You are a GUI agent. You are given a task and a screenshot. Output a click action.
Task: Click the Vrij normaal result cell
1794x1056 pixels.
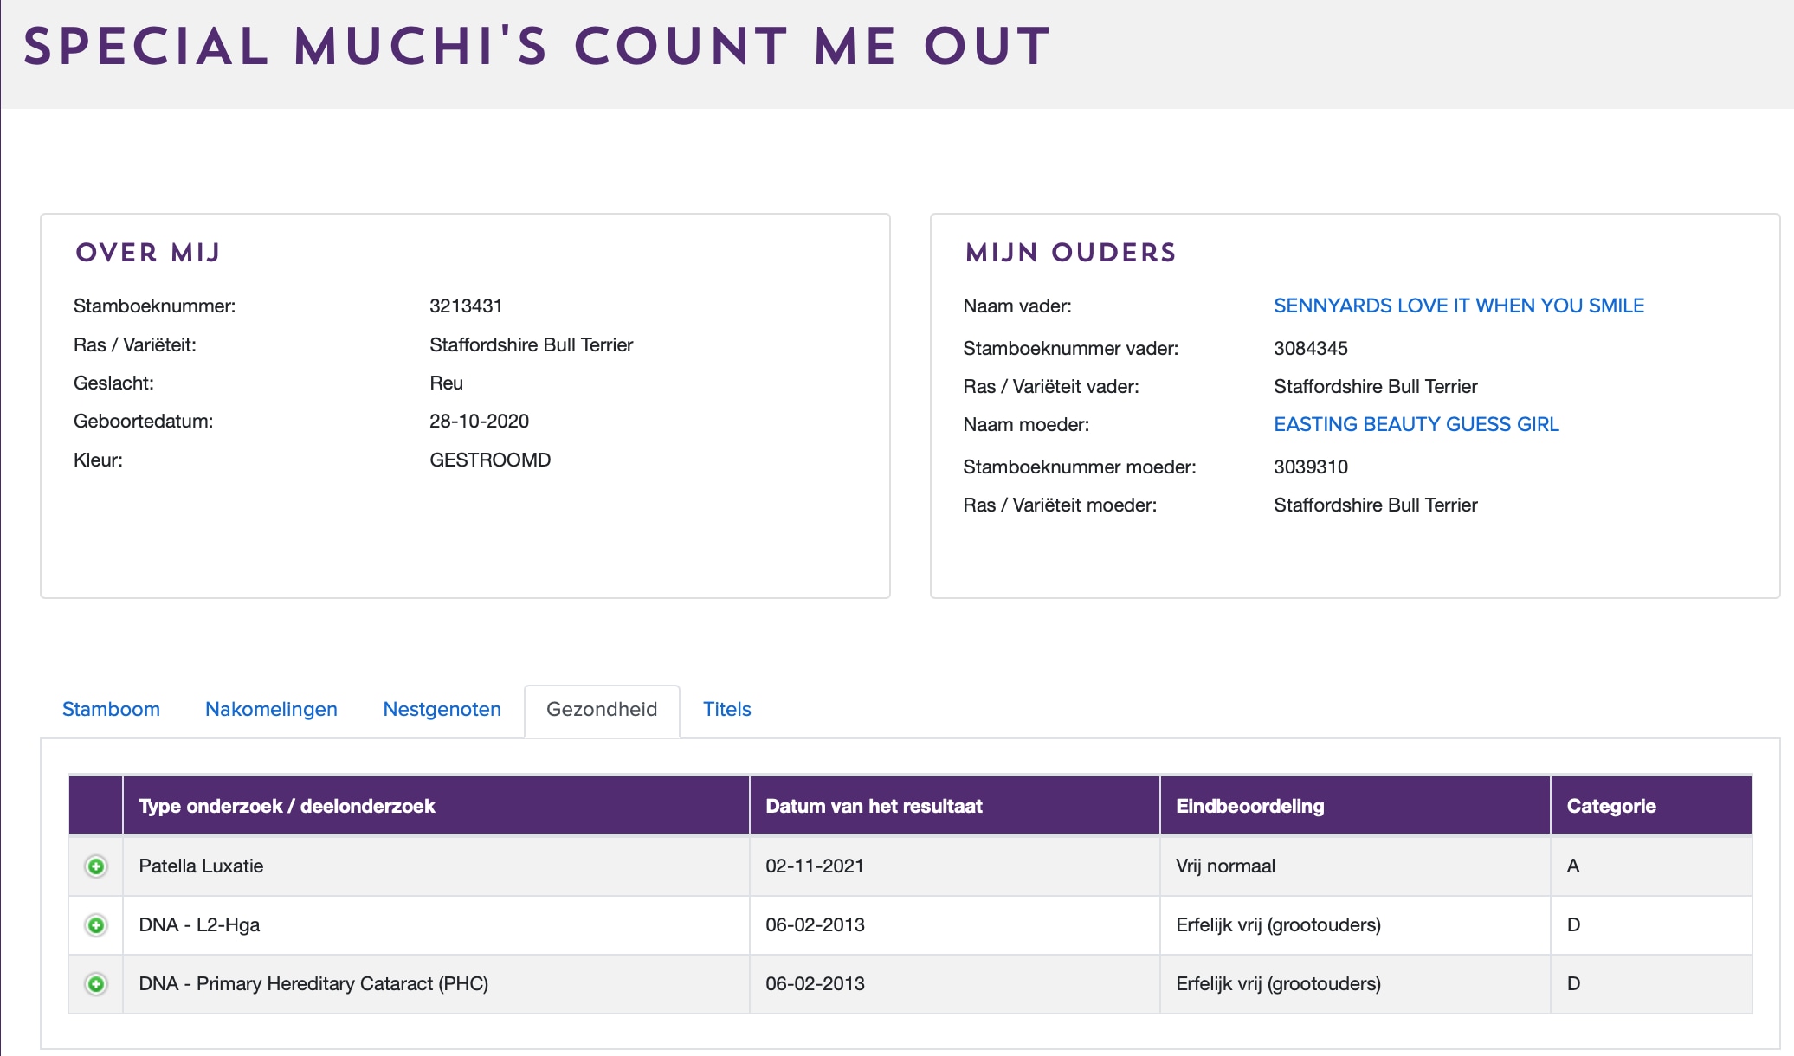(1225, 866)
